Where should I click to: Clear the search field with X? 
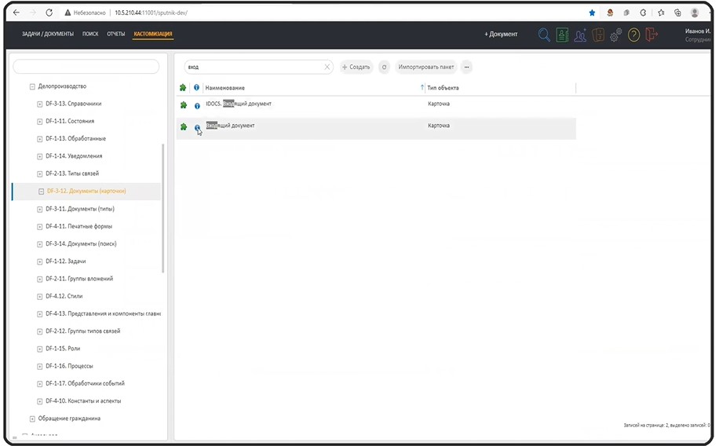[x=327, y=67]
